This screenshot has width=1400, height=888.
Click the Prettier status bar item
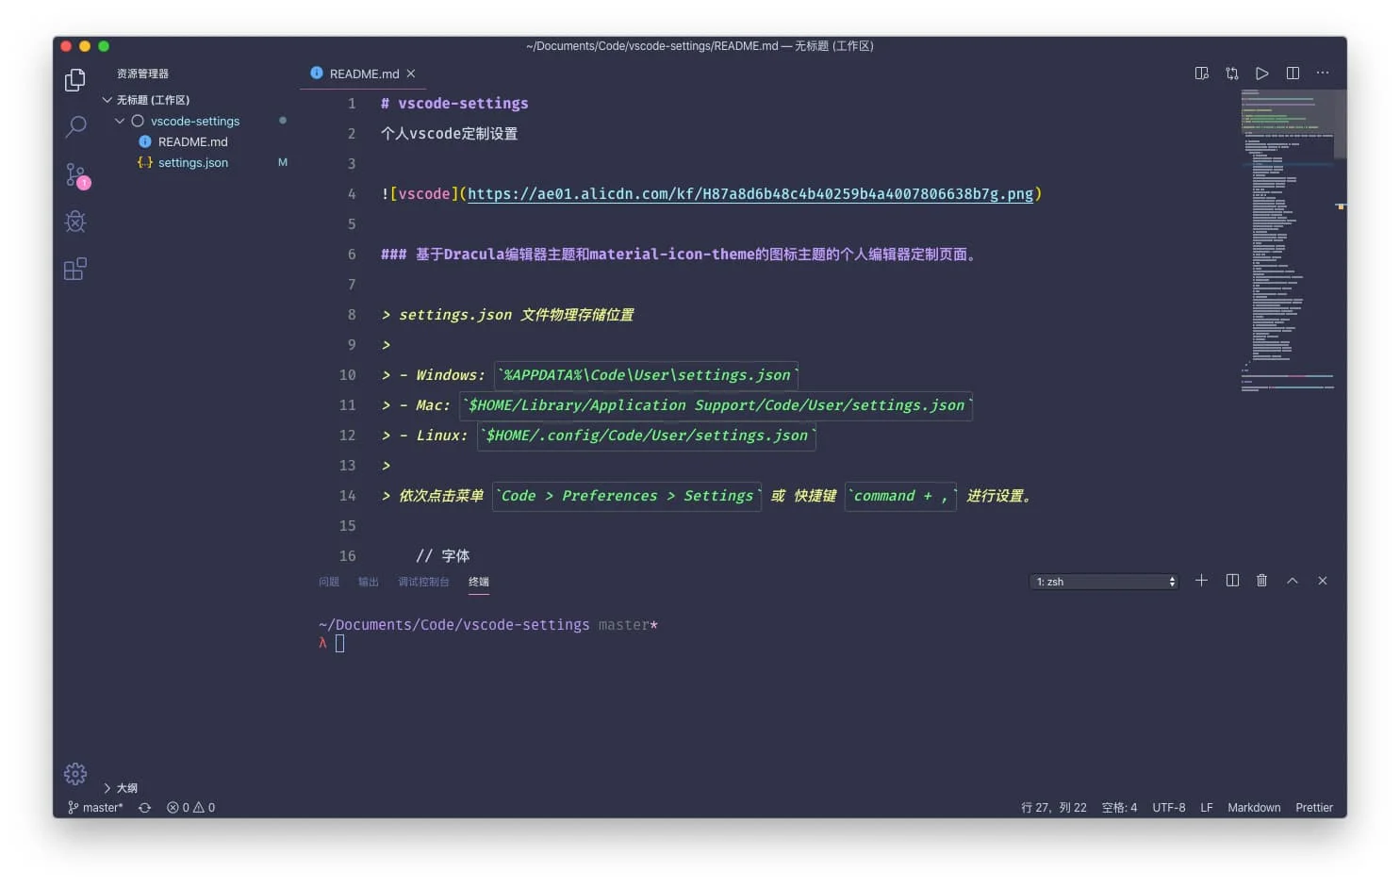[1314, 808]
